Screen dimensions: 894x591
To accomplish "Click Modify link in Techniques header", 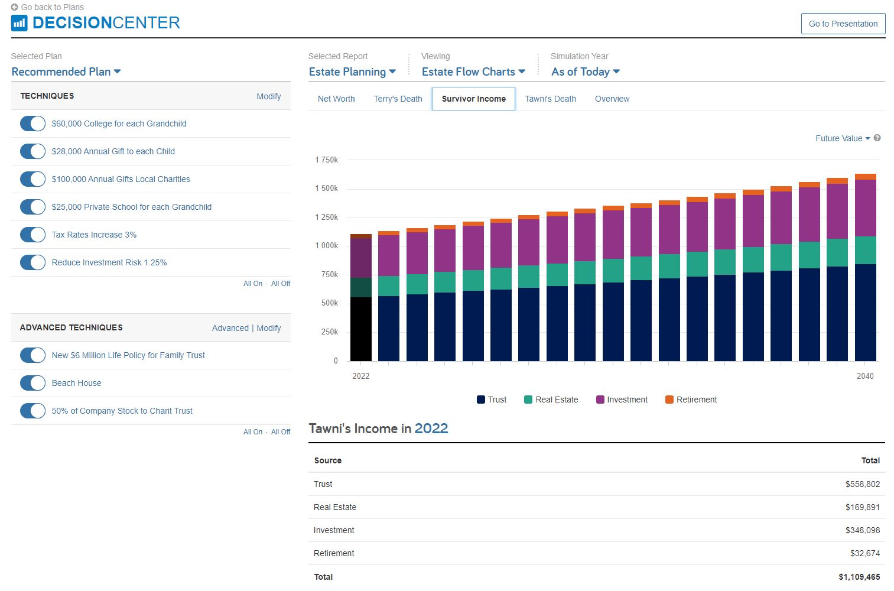I will [x=268, y=96].
